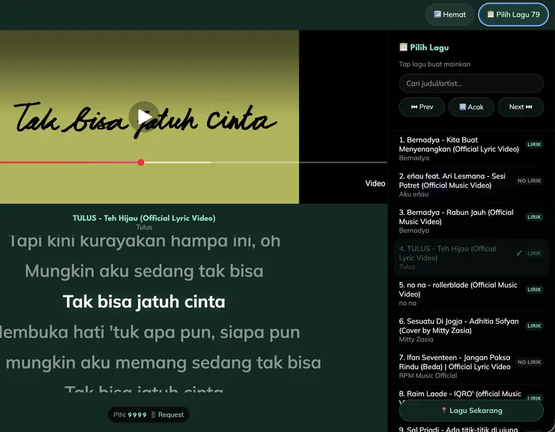Viewport: 555px width, 432px height.
Task: Play the Teh Hijau video
Action: click(143, 117)
